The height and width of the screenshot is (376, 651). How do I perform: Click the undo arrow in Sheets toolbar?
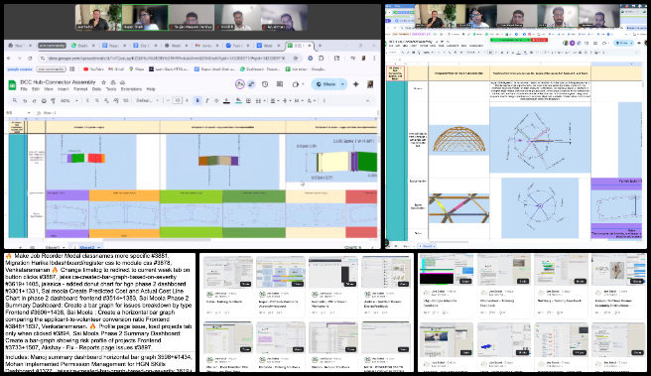pyautogui.click(x=25, y=100)
